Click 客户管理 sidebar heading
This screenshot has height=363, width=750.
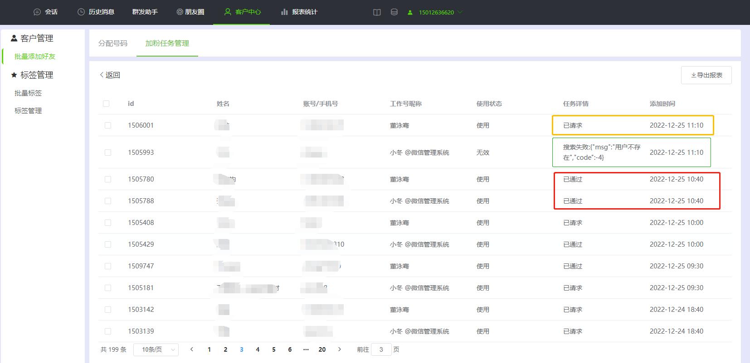32,38
